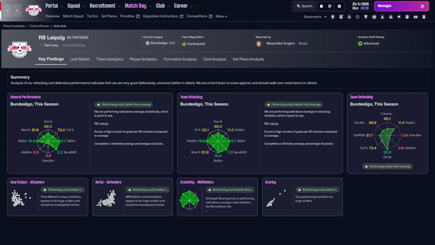Follow the Fixture Schedule breadcrumb link
Viewport: 435px width, 245px height.
click(x=14, y=26)
